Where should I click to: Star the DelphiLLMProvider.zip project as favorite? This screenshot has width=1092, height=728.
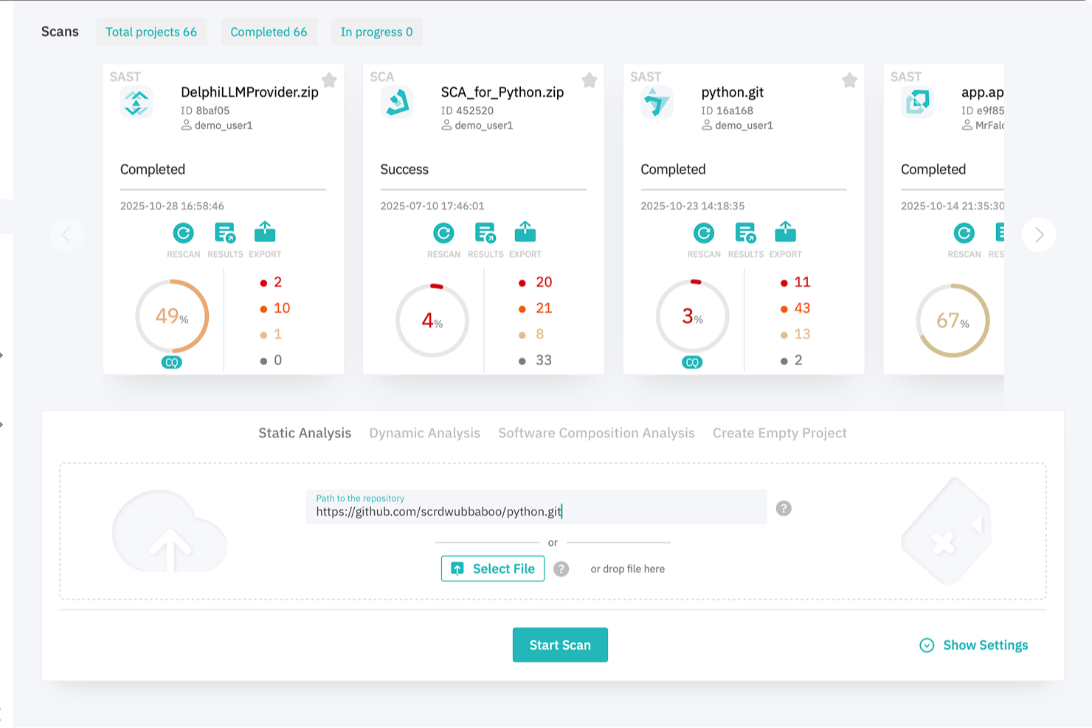tap(329, 80)
